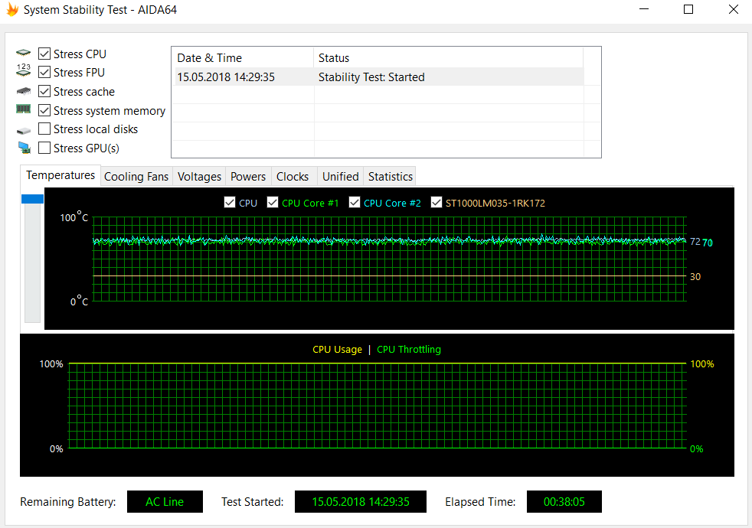Click the CPU chip icon beside Stress CPU

tap(24, 54)
